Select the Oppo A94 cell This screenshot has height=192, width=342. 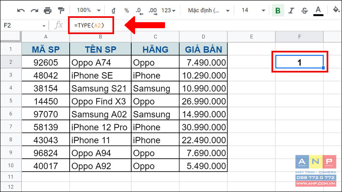coord(100,153)
